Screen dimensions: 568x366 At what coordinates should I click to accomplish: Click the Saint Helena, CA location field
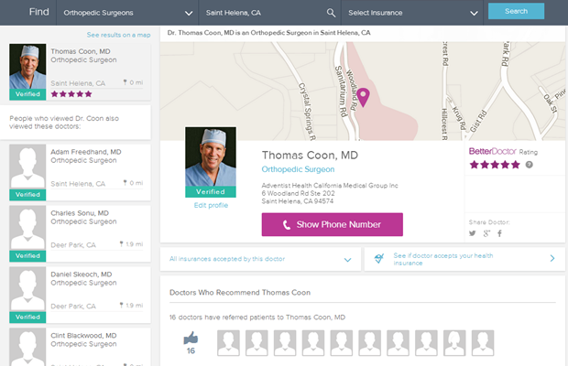pyautogui.click(x=261, y=13)
